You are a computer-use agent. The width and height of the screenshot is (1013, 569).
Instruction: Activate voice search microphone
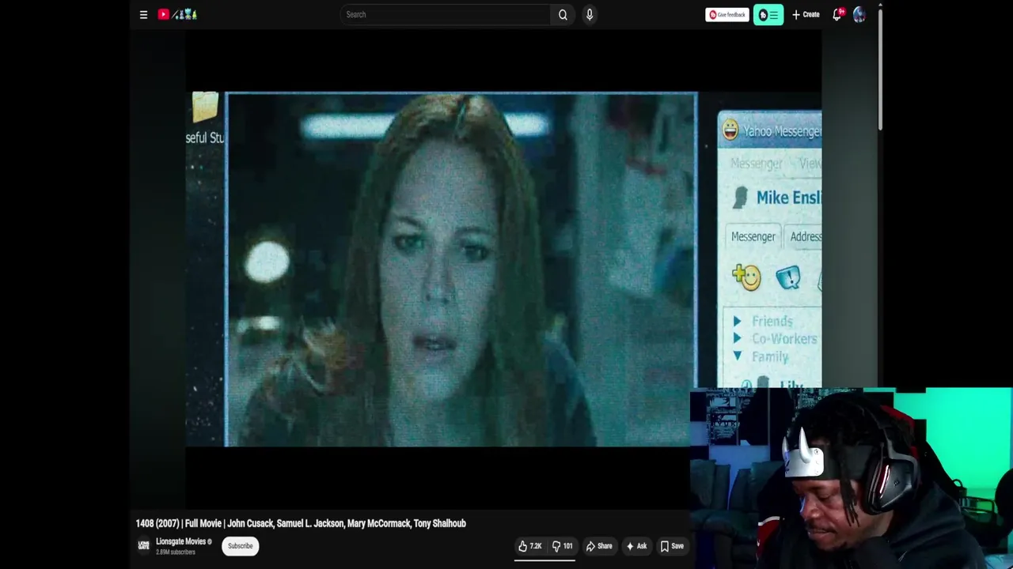(x=590, y=14)
